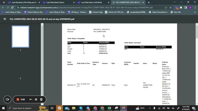198x111 pixels.
Task: Click the taskbar search box
Action: point(27,108)
